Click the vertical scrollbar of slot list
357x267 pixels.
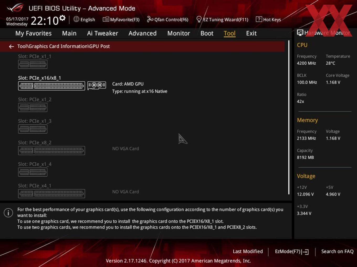pyautogui.click(x=289, y=117)
